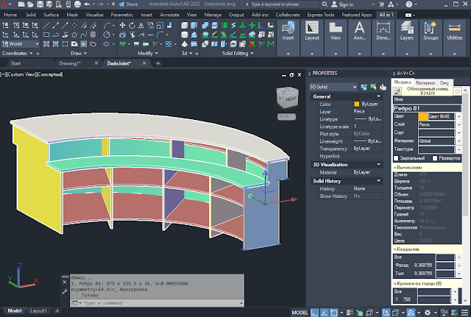Click the Plot printer icon
The width and height of the screenshot is (471, 317).
77,4
